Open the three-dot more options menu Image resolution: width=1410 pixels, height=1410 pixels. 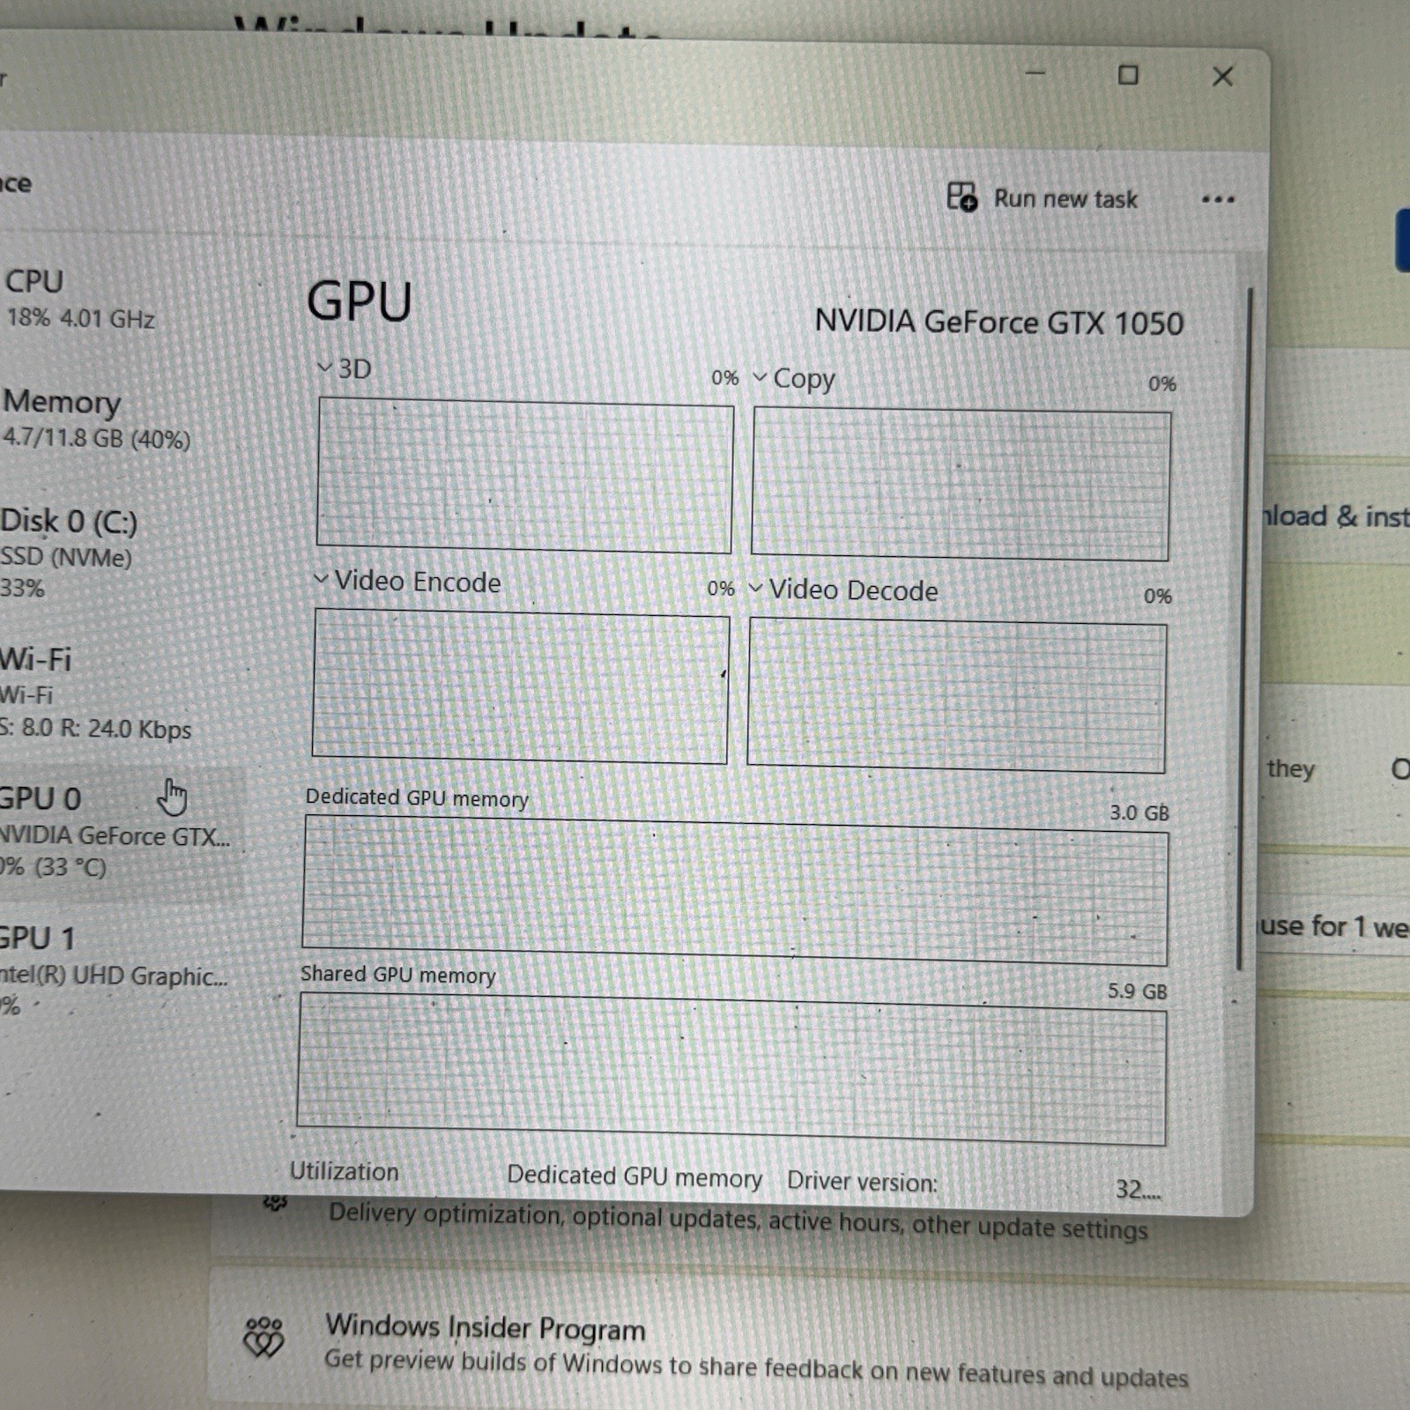[x=1218, y=200]
